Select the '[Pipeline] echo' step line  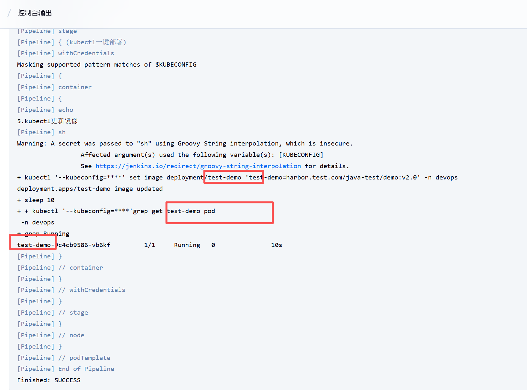click(x=45, y=110)
